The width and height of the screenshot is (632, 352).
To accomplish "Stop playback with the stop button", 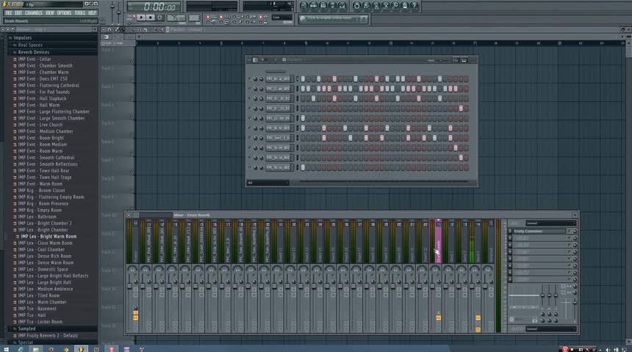I will [x=151, y=18].
